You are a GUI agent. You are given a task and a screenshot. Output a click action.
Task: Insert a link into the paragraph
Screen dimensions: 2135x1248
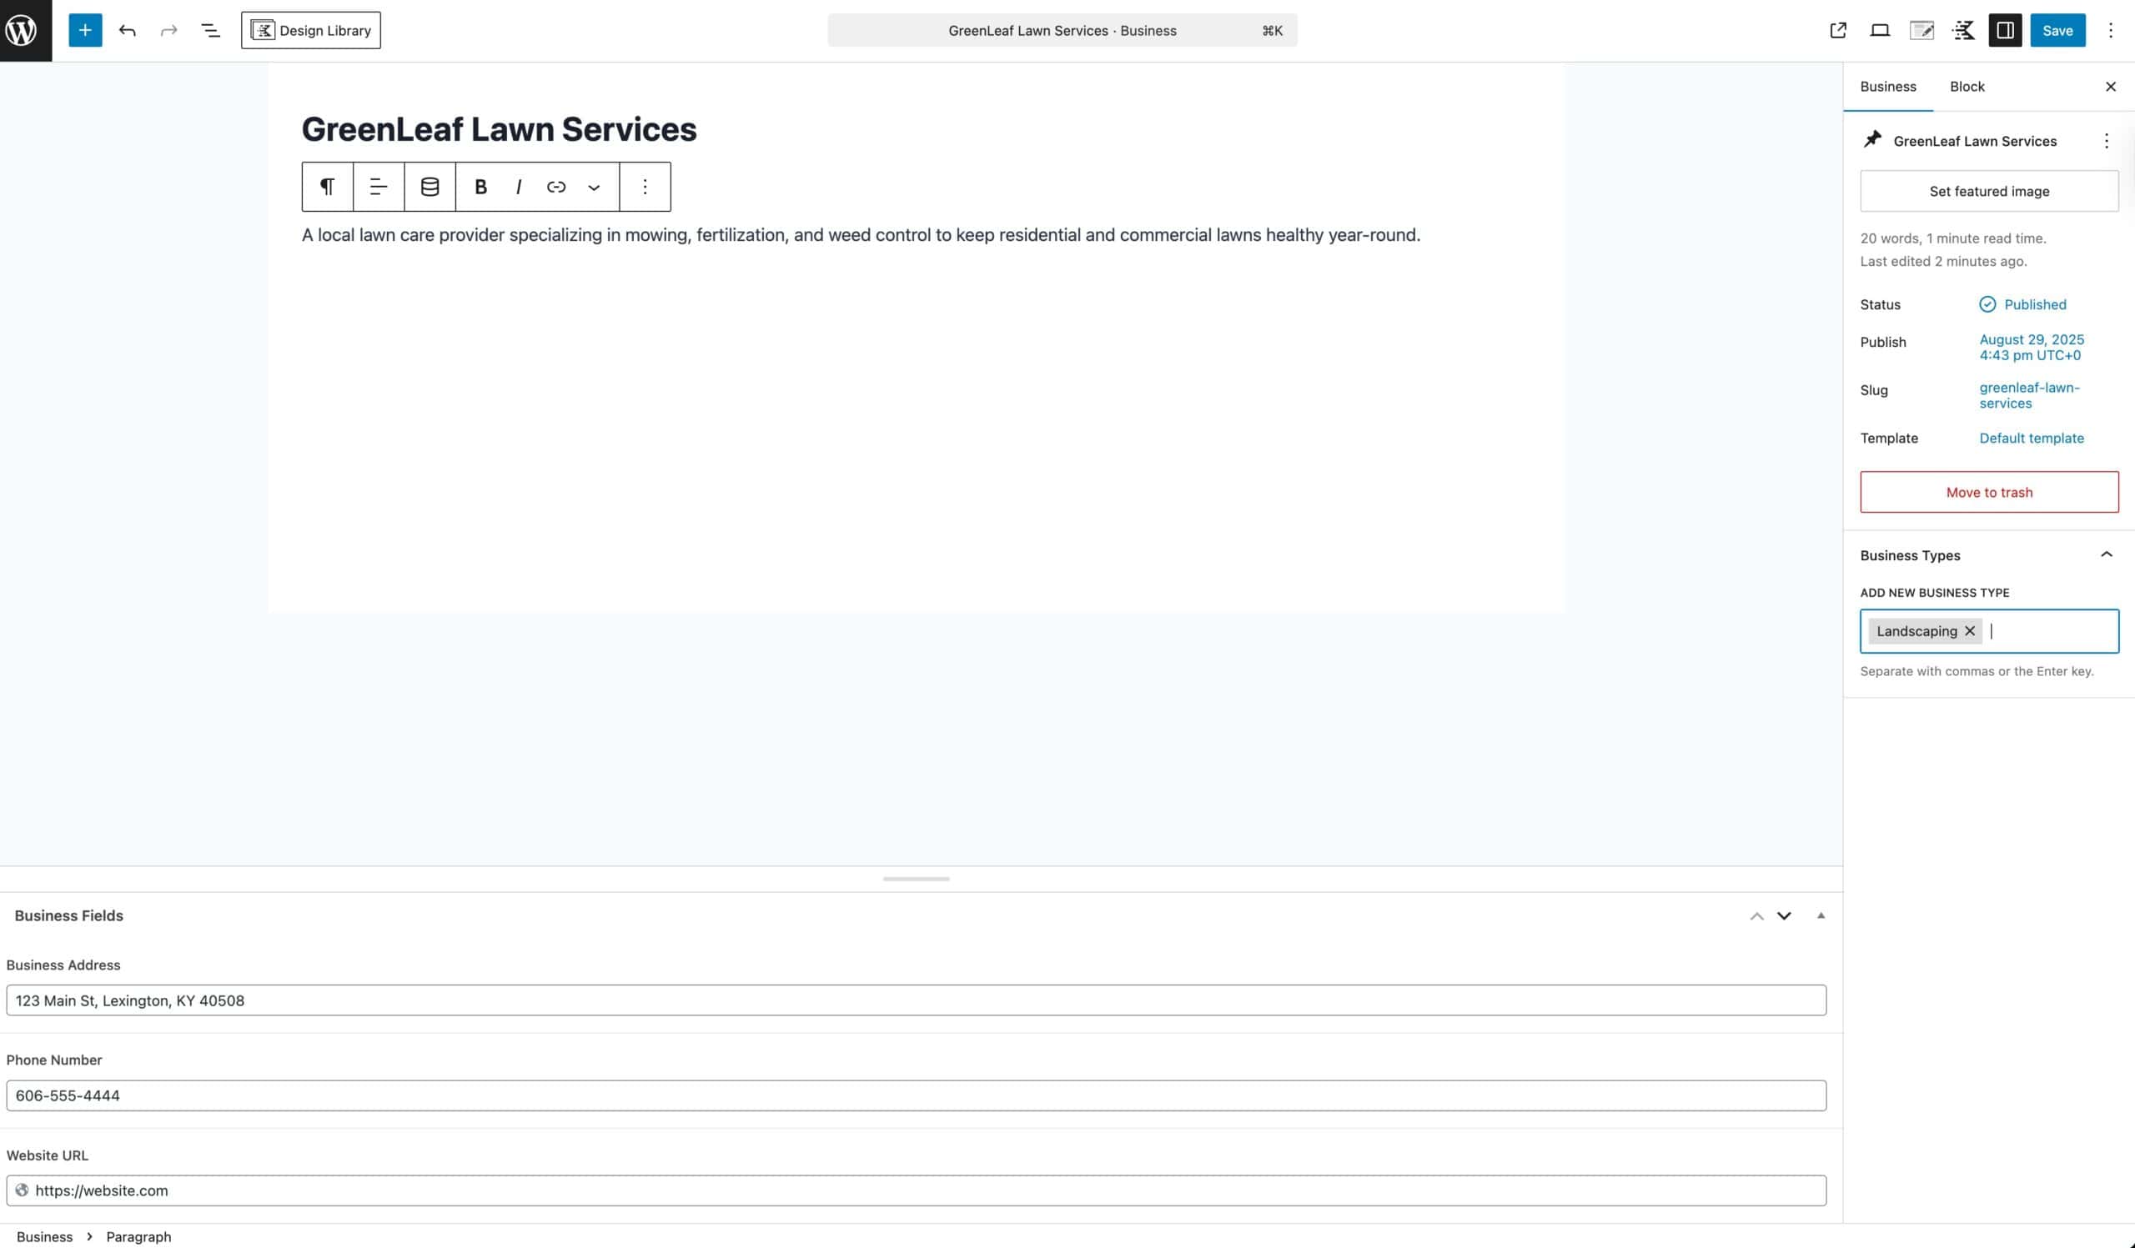[x=555, y=186]
